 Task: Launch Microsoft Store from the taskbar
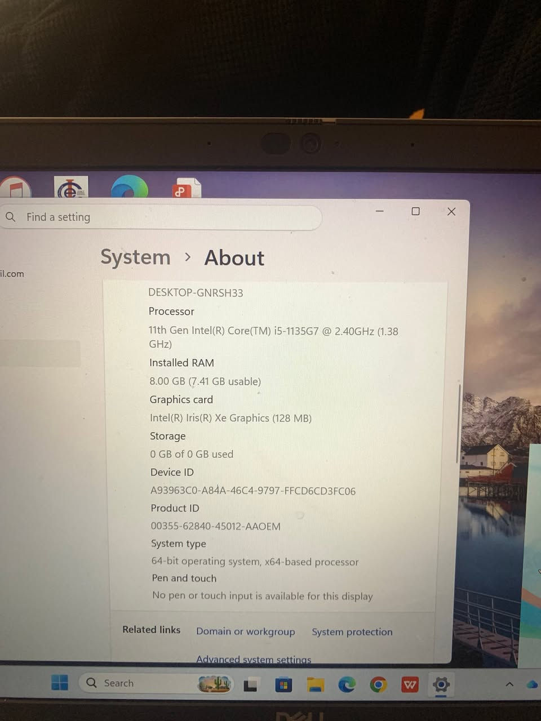283,684
